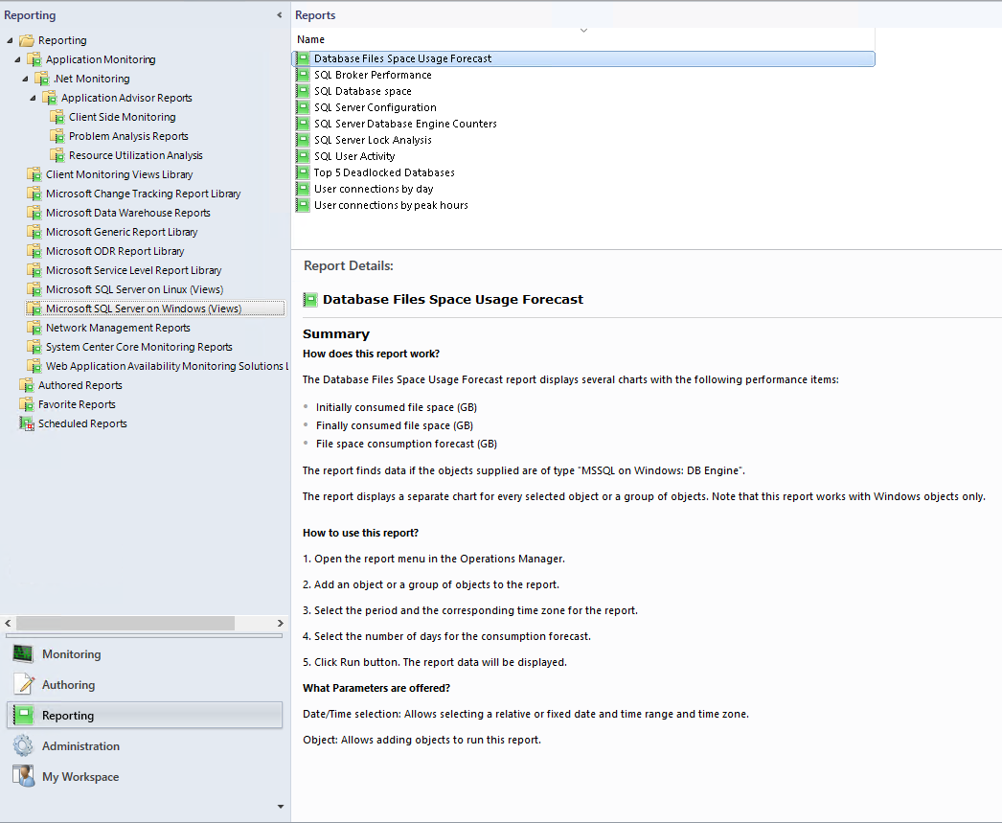The height and width of the screenshot is (823, 1002).
Task: Collapse the Application Advisor Reports node
Action: point(33,98)
